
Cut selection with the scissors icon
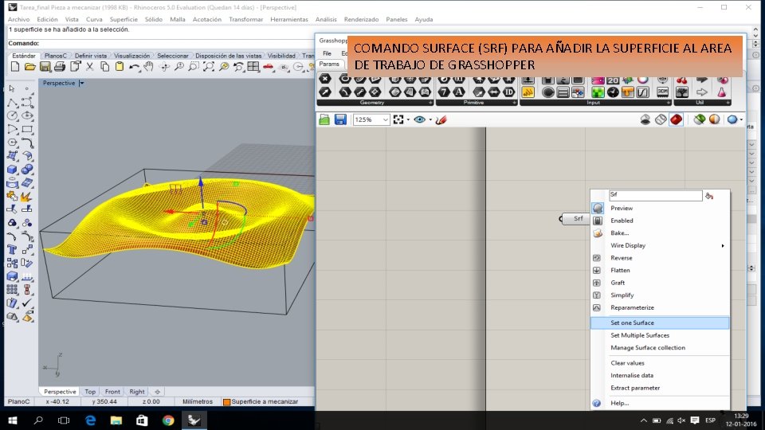point(90,67)
